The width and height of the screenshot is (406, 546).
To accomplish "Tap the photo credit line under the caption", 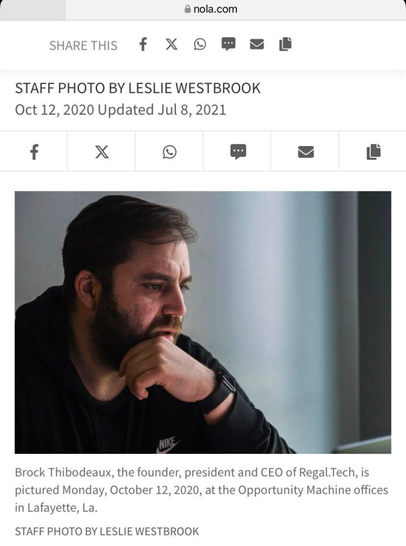I will [107, 532].
